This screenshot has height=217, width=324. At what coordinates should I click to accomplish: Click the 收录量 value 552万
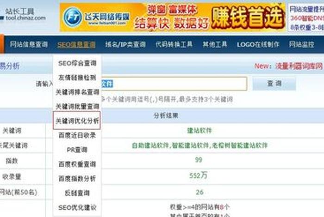[198, 175]
